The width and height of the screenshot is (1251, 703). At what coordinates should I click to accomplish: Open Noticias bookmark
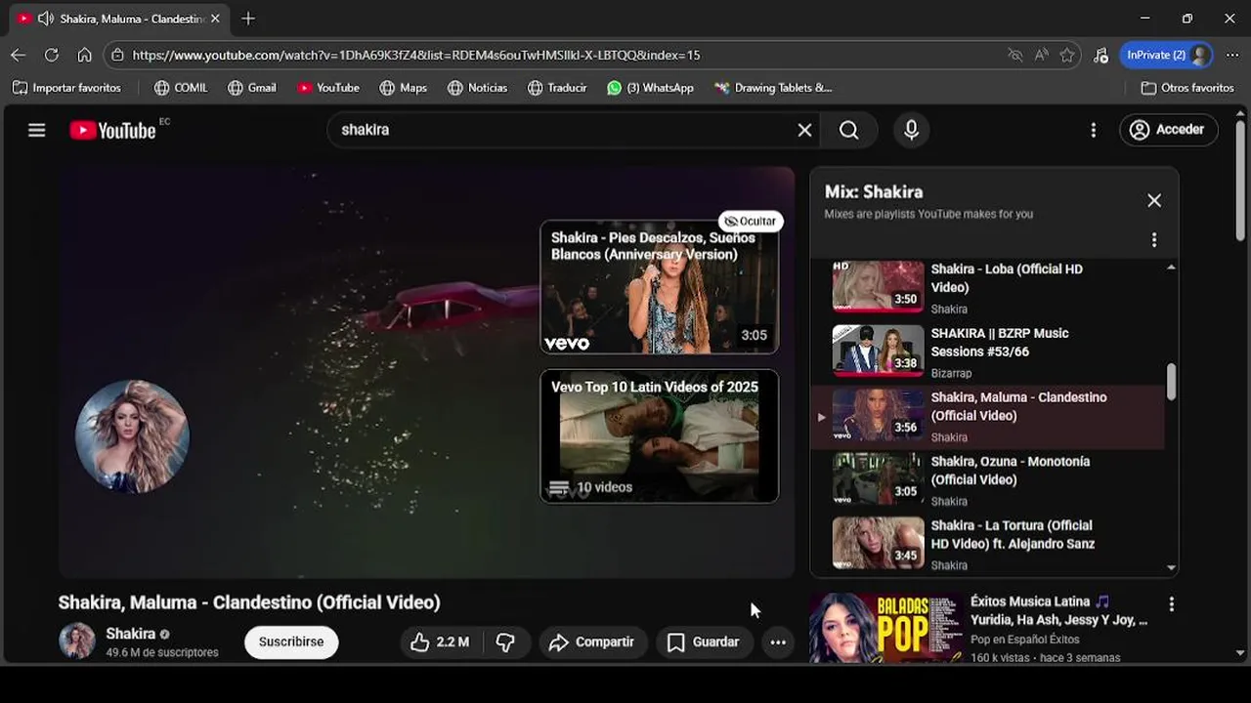point(478,88)
